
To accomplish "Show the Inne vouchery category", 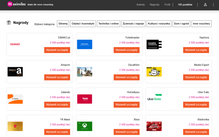I will [x=201, y=24].
